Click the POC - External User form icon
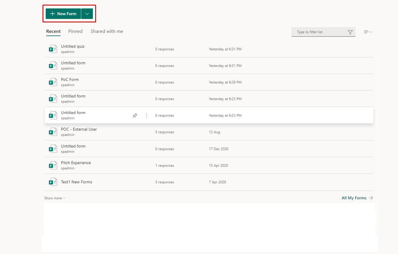The height and width of the screenshot is (254, 398). [x=53, y=132]
